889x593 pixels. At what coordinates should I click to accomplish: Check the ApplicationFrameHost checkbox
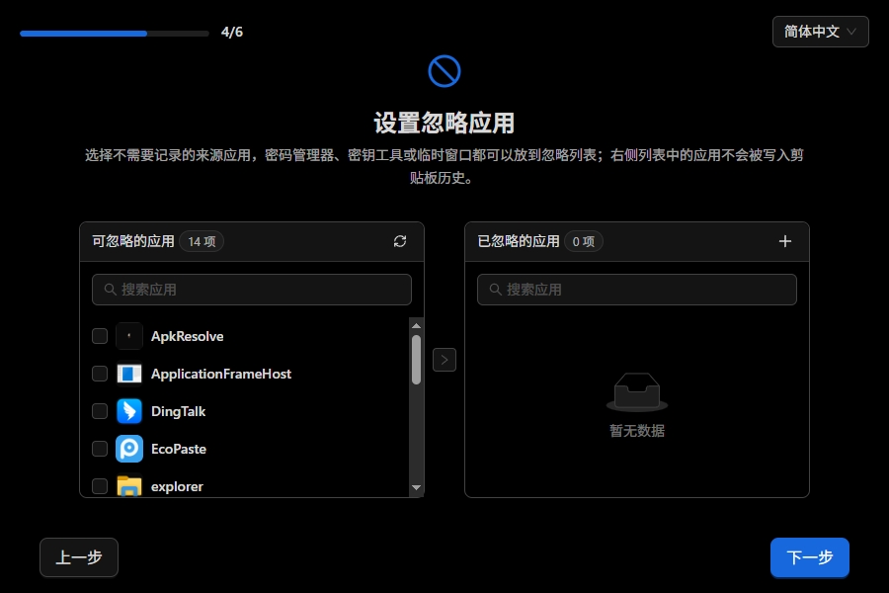pyautogui.click(x=100, y=374)
